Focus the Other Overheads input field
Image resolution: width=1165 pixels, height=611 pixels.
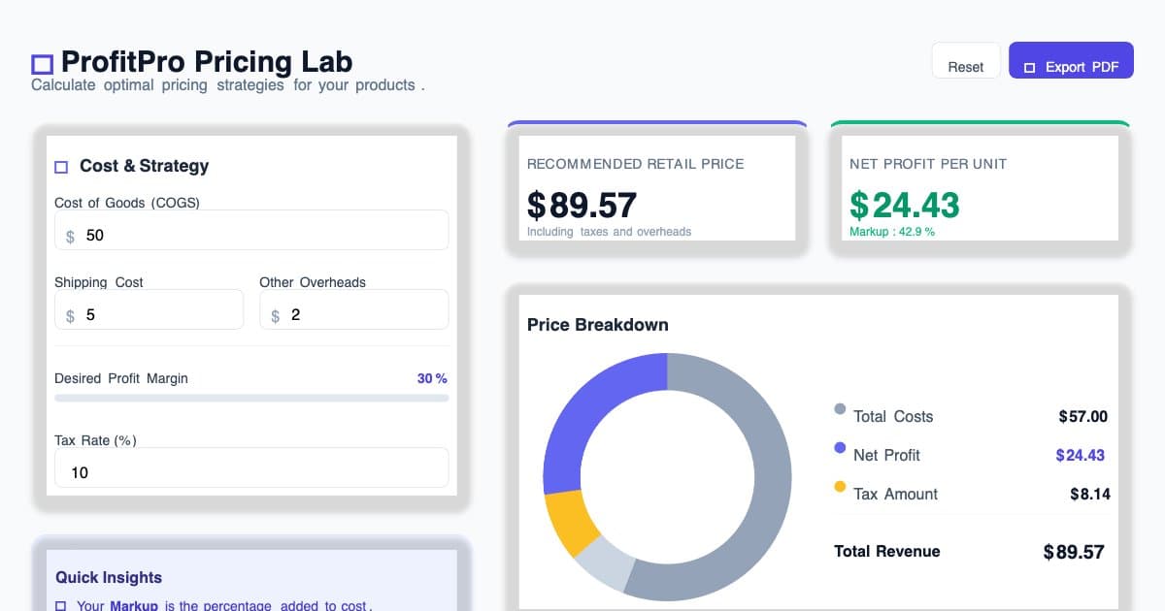pyautogui.click(x=353, y=309)
